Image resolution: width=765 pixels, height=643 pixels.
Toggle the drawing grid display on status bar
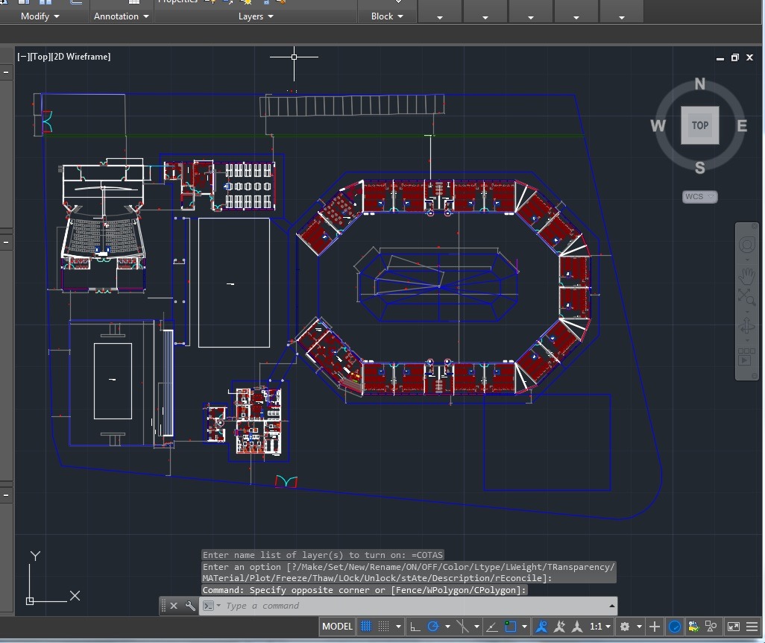click(x=365, y=627)
